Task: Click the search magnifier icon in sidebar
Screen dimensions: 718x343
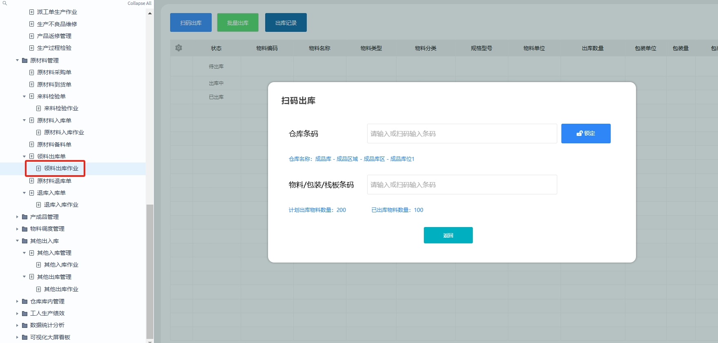Action: pyautogui.click(x=5, y=3)
